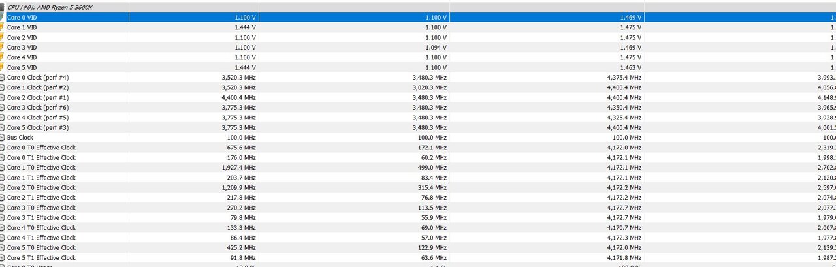Click the icon beside Core 3 T0 Effective Clock
This screenshot has height=267, width=836.
click(2, 208)
